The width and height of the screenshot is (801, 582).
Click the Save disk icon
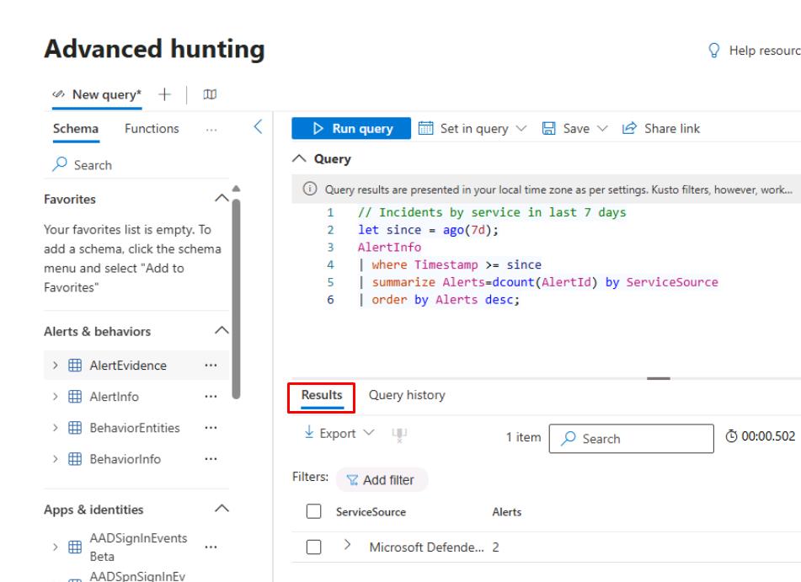pos(549,129)
